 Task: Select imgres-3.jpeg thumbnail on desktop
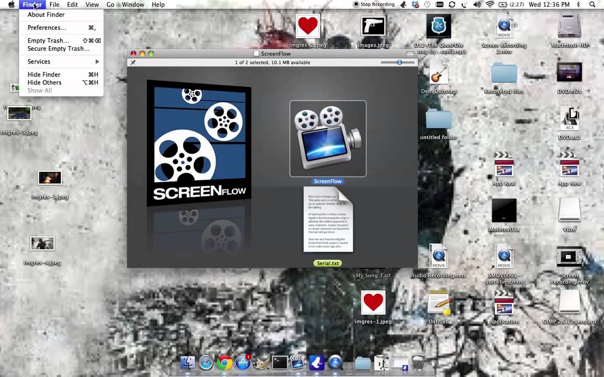(50, 178)
